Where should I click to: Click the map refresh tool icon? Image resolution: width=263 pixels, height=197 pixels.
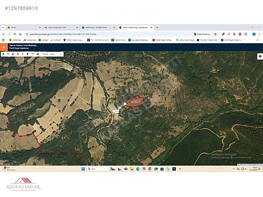(x=13, y=54)
